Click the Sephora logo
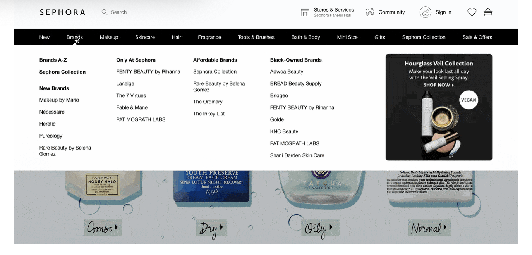This screenshot has height=255, width=532. coord(62,12)
